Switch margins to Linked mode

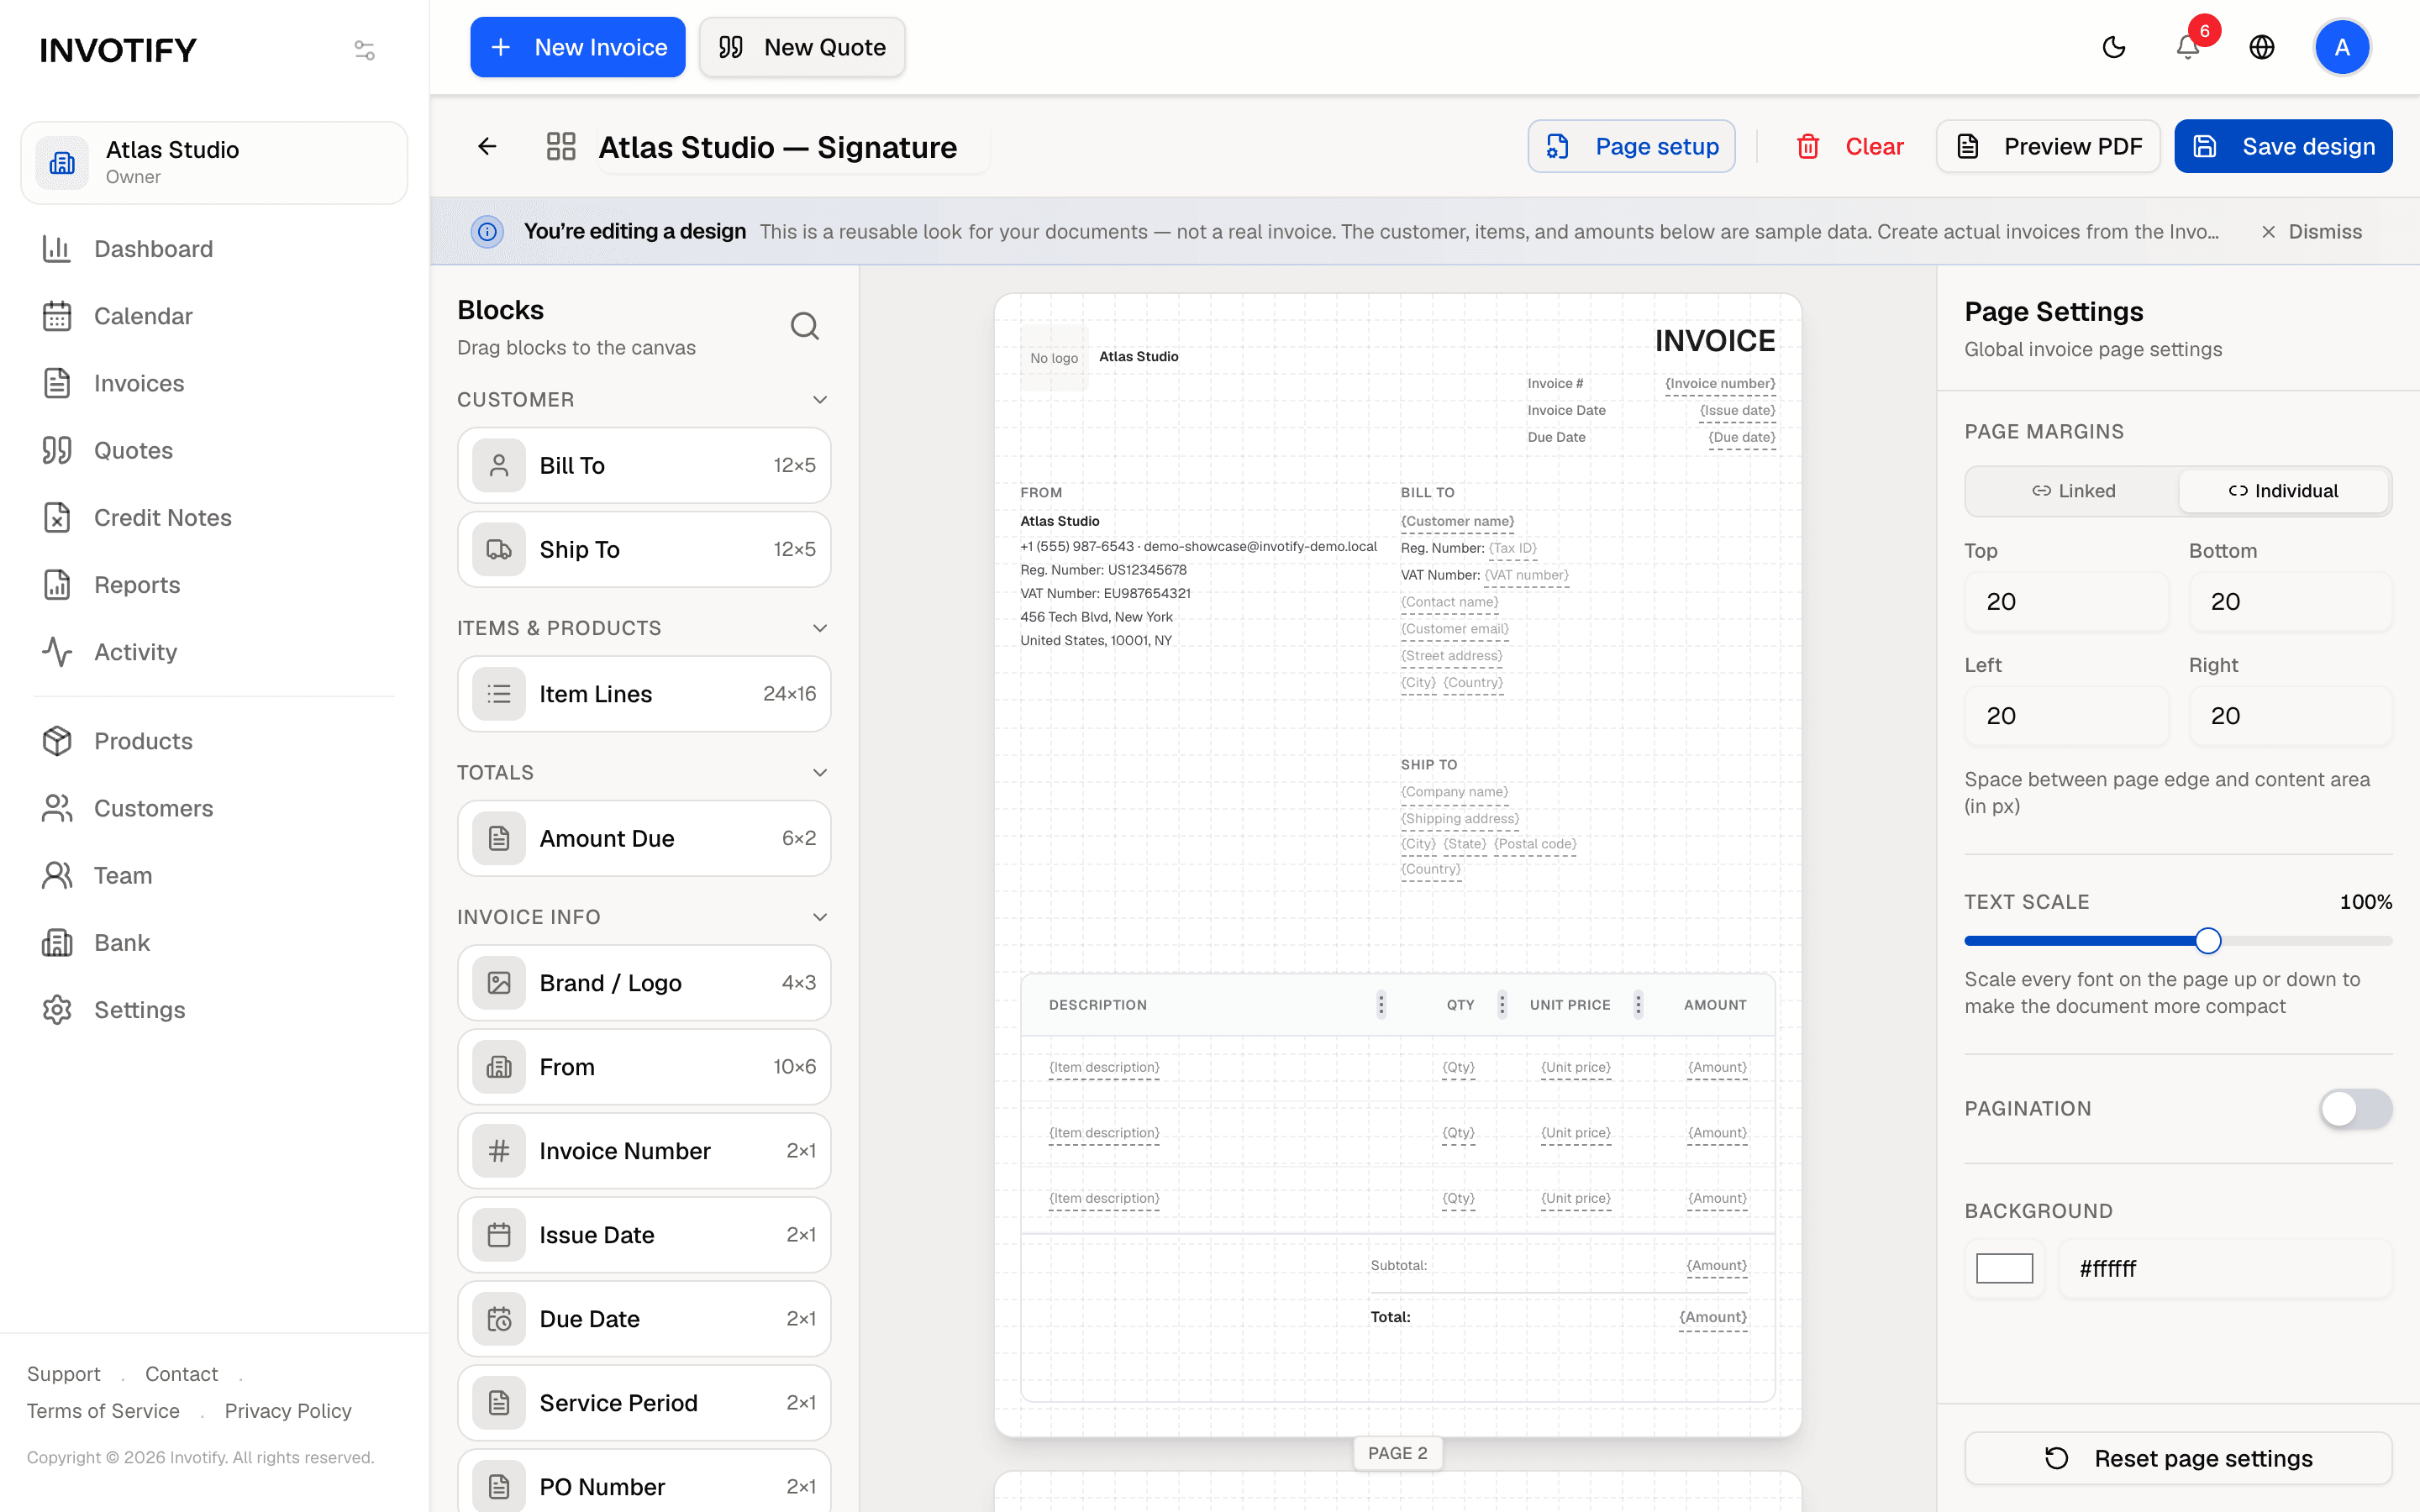coord(2073,491)
